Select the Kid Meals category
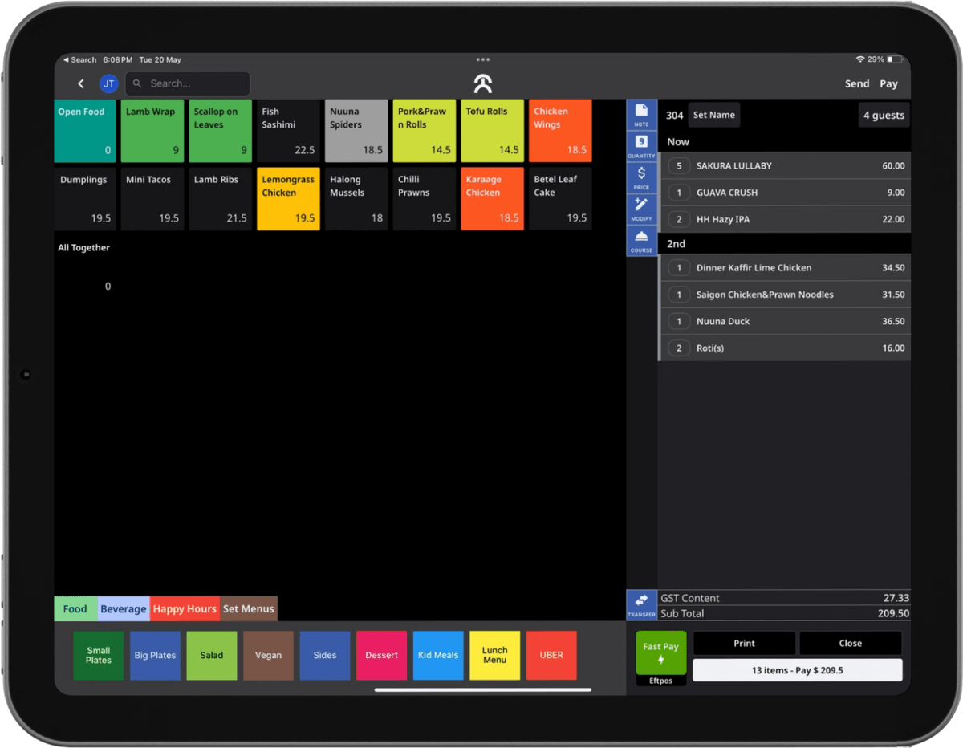This screenshot has width=963, height=748. click(438, 655)
